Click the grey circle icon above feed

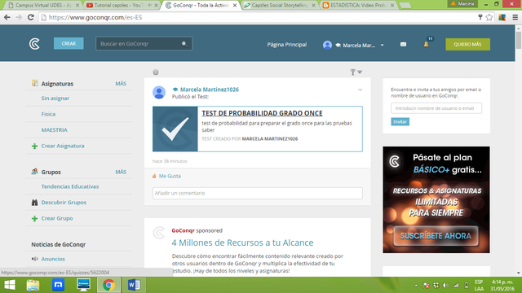156,72
